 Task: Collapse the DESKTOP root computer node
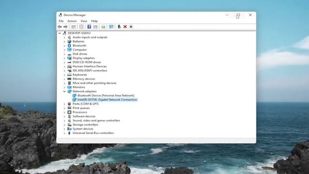[x=59, y=33]
